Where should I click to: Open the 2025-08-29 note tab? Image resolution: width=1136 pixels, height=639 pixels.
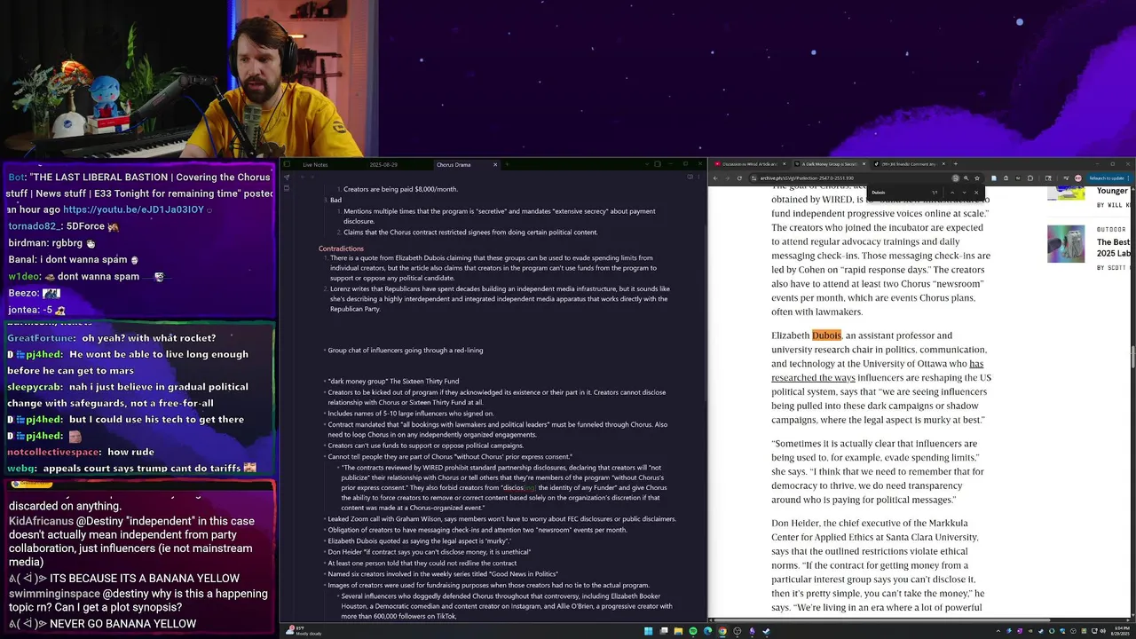[383, 164]
